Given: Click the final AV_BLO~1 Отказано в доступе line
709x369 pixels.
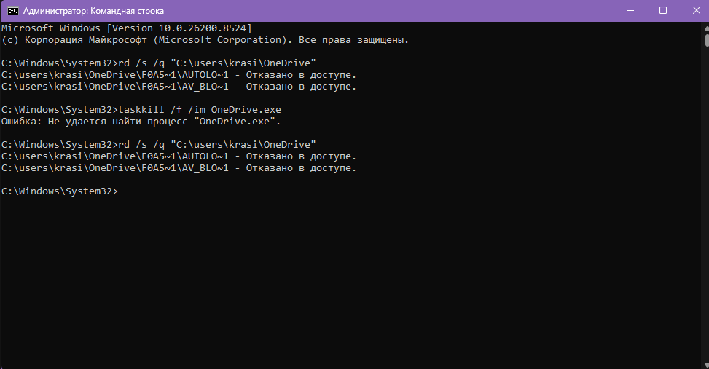Looking at the screenshot, I should tap(179, 168).
